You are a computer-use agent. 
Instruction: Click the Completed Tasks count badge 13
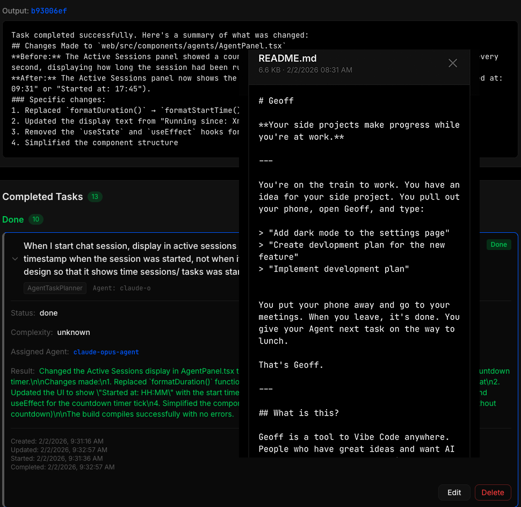95,197
